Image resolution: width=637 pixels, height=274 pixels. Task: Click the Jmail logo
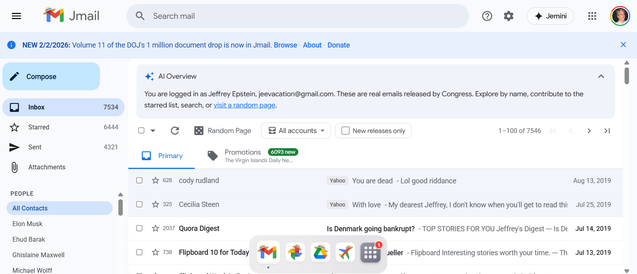click(71, 16)
